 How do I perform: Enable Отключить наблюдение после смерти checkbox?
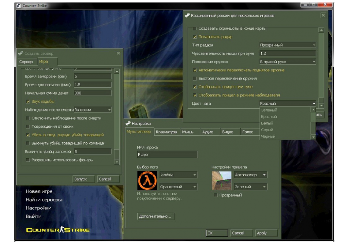28,118
